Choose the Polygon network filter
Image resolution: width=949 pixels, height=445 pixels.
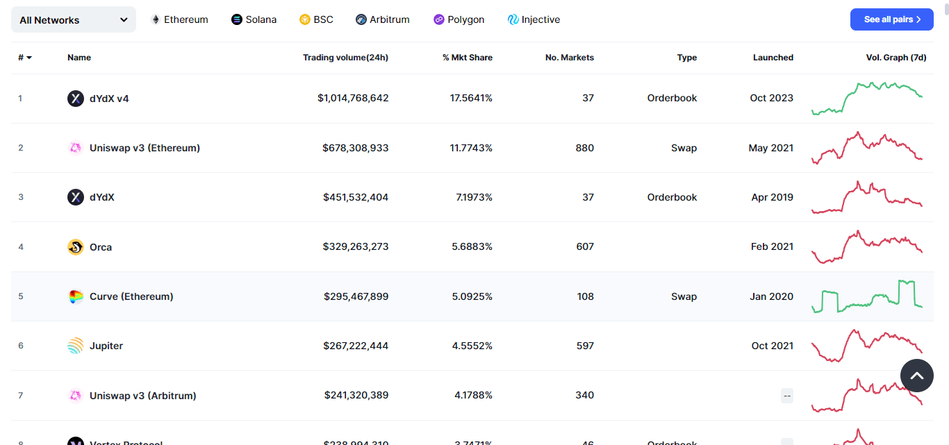pyautogui.click(x=459, y=19)
